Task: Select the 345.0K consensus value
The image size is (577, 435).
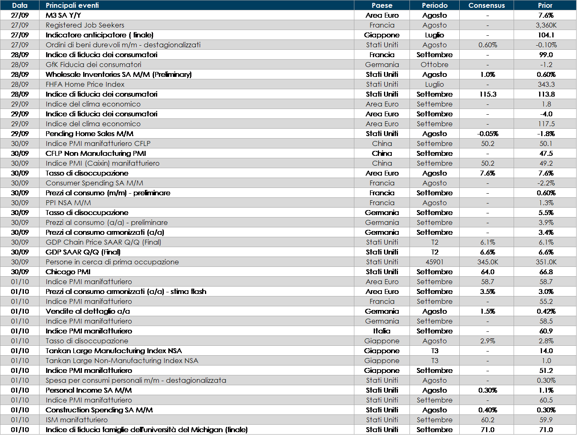Action: [487, 262]
